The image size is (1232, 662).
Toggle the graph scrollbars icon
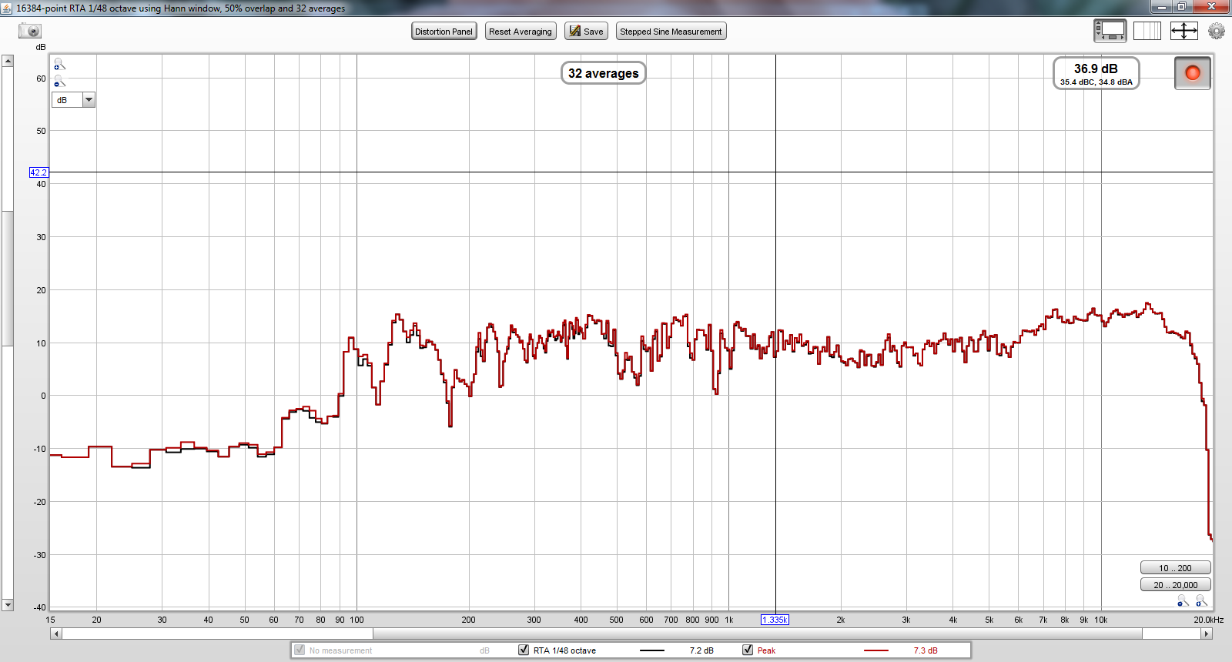coord(1110,31)
